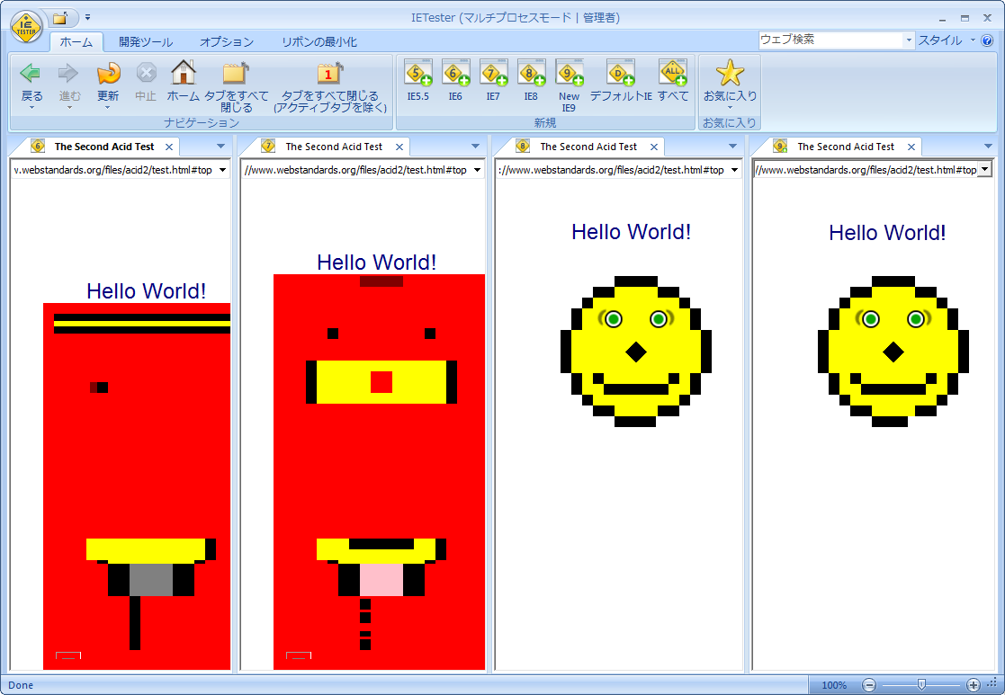Viewport: 1005px width, 695px height.
Task: Click Hello World! text in the IE7 pane
Action: [377, 262]
